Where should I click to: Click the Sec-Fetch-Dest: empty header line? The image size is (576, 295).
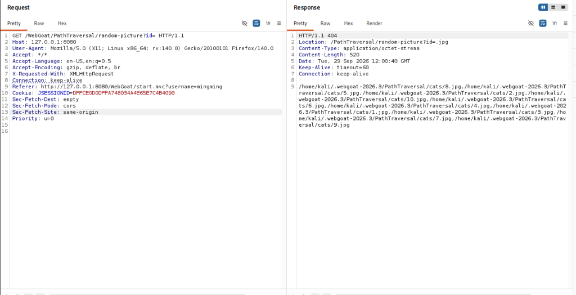(x=46, y=99)
